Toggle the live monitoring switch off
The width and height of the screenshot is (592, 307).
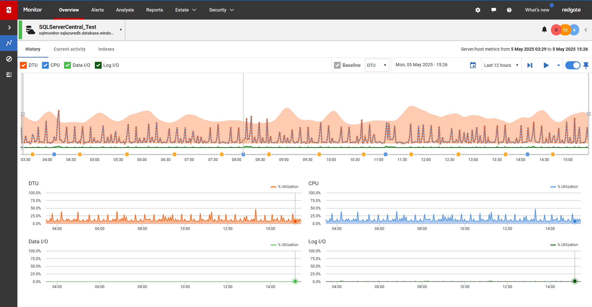[573, 65]
